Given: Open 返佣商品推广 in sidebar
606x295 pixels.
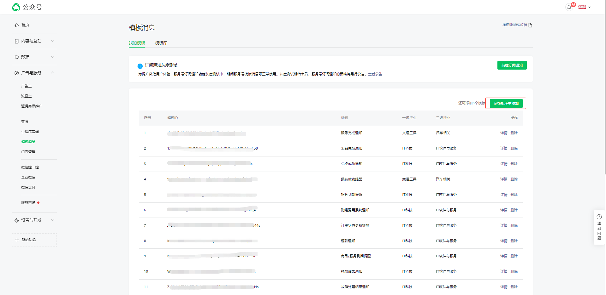Looking at the screenshot, I should click(x=32, y=106).
